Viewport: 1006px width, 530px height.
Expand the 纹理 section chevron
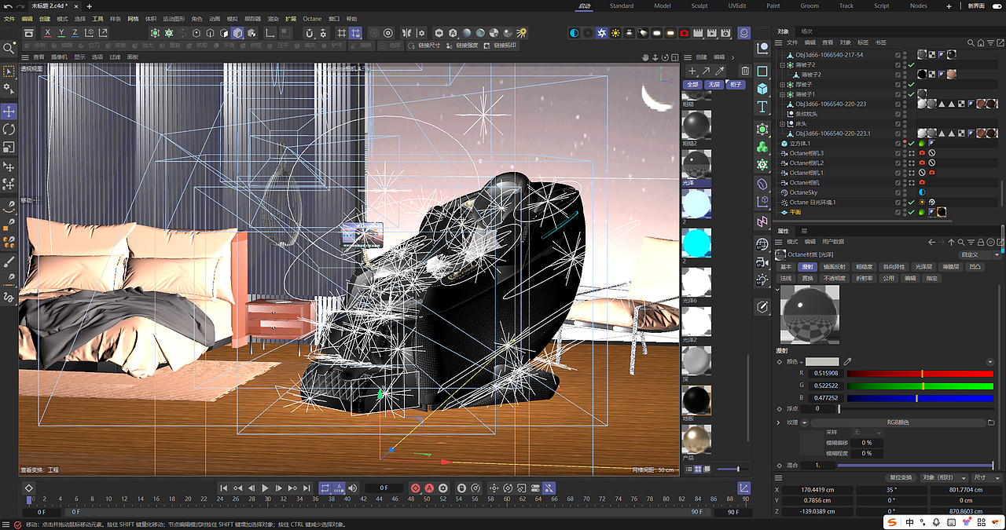pos(780,422)
